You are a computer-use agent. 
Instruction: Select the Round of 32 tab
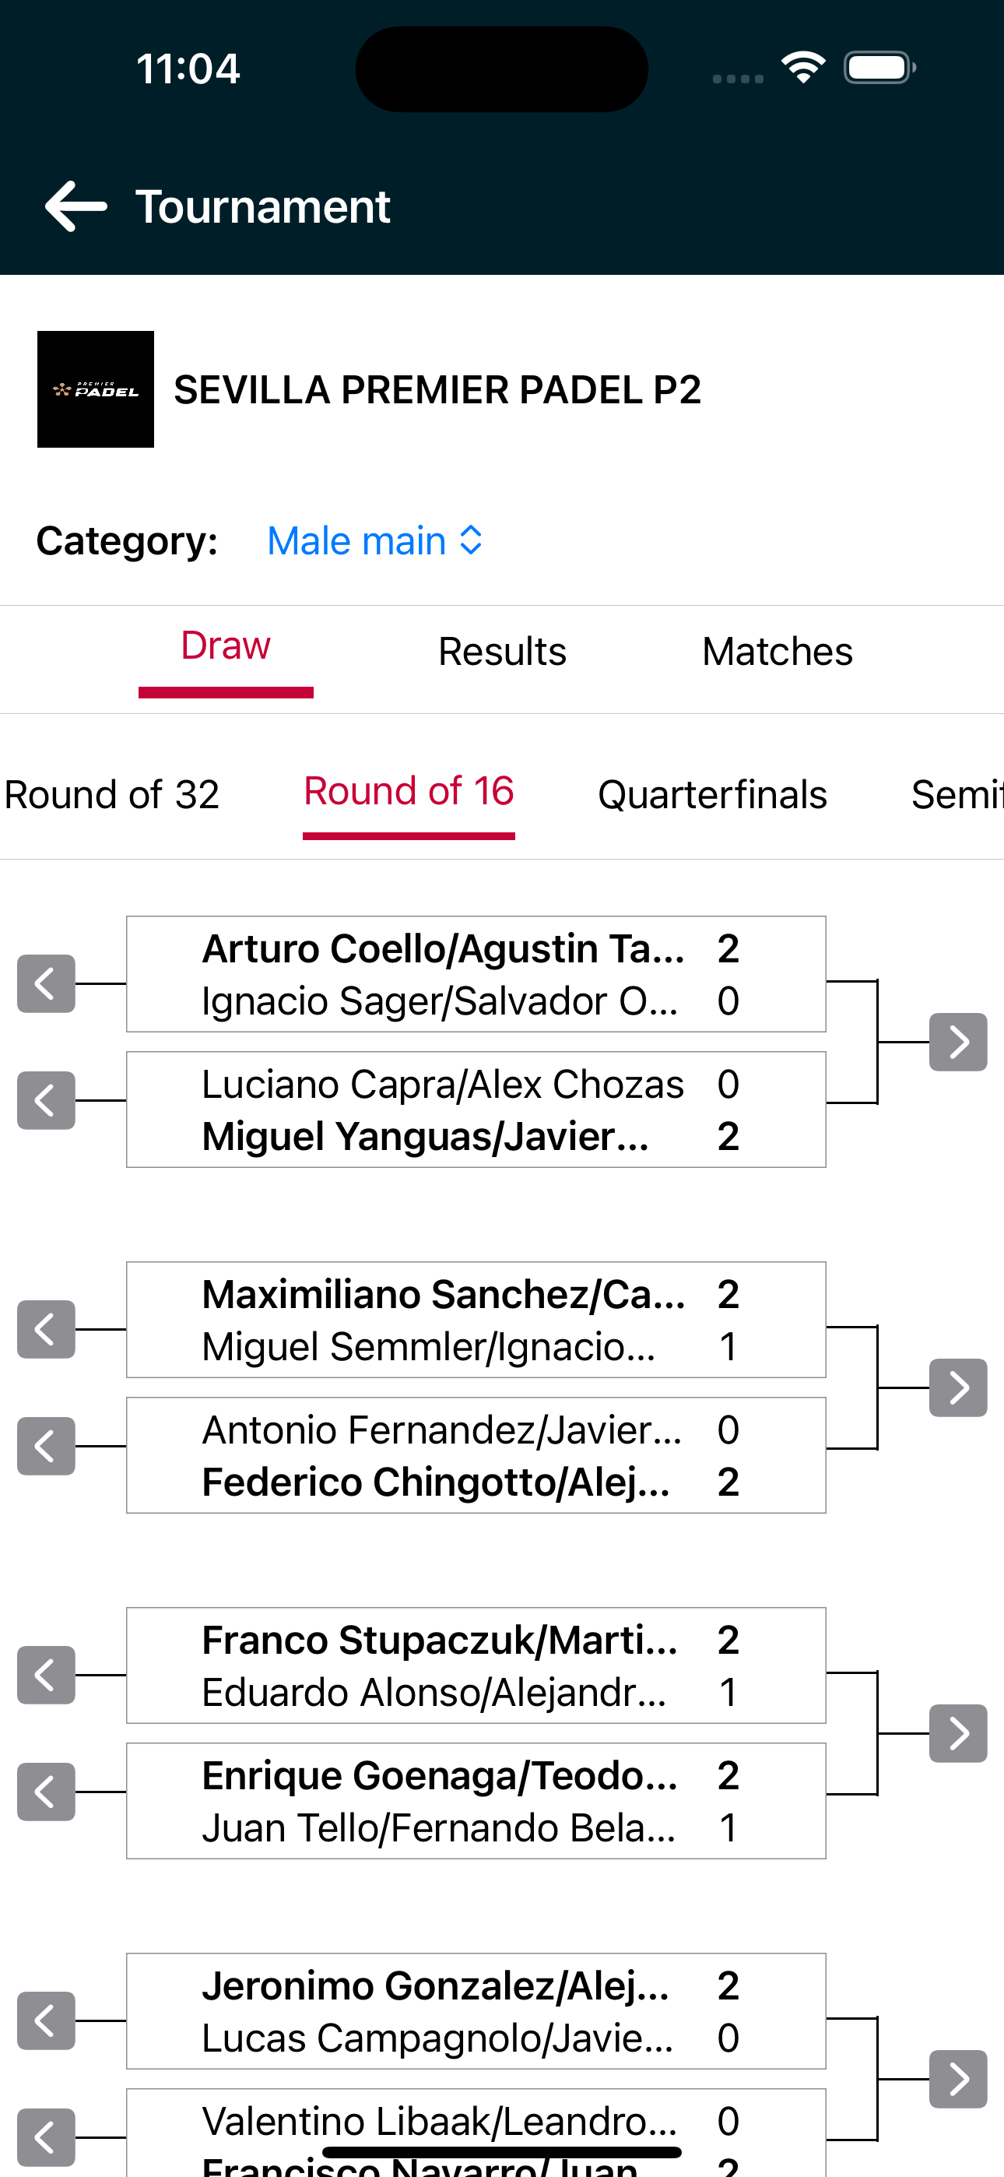pos(111,794)
